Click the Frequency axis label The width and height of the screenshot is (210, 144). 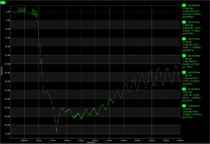(91, 142)
